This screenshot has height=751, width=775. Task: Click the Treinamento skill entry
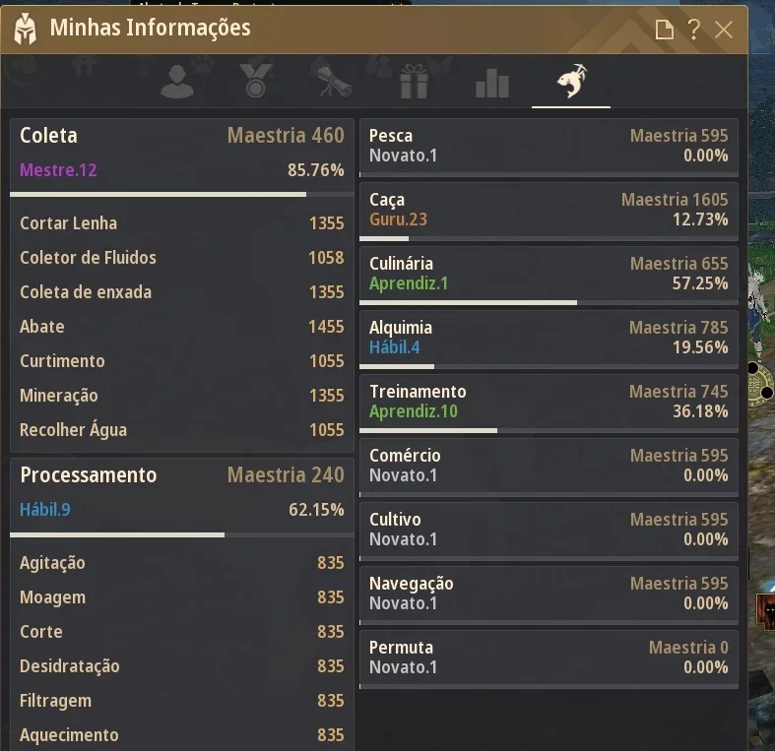549,404
